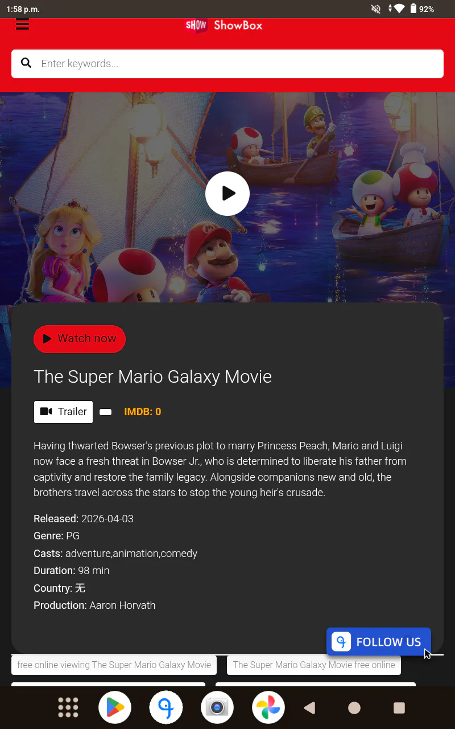455x729 pixels.
Task: Open 'free online viewing The Super Mario Galaxy Movie' tag
Action: tap(114, 665)
